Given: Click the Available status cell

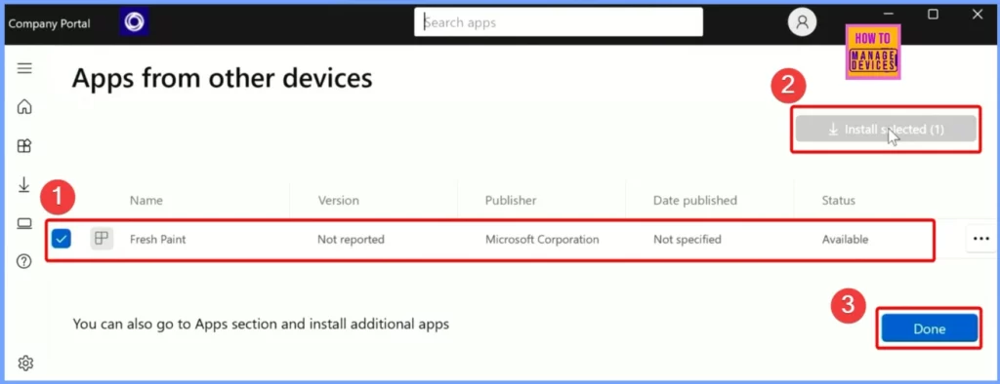Looking at the screenshot, I should 845,240.
